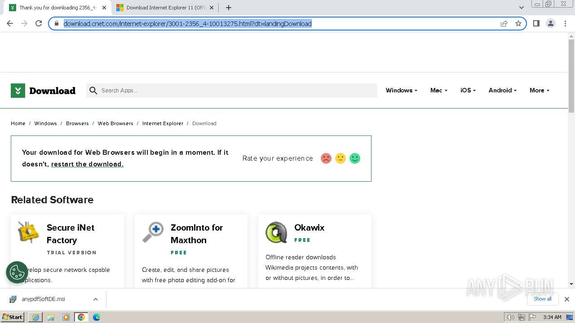Image resolution: width=575 pixels, height=323 pixels.
Task: Expand options for anypdfSoftDE.msi download
Action: click(x=95, y=299)
